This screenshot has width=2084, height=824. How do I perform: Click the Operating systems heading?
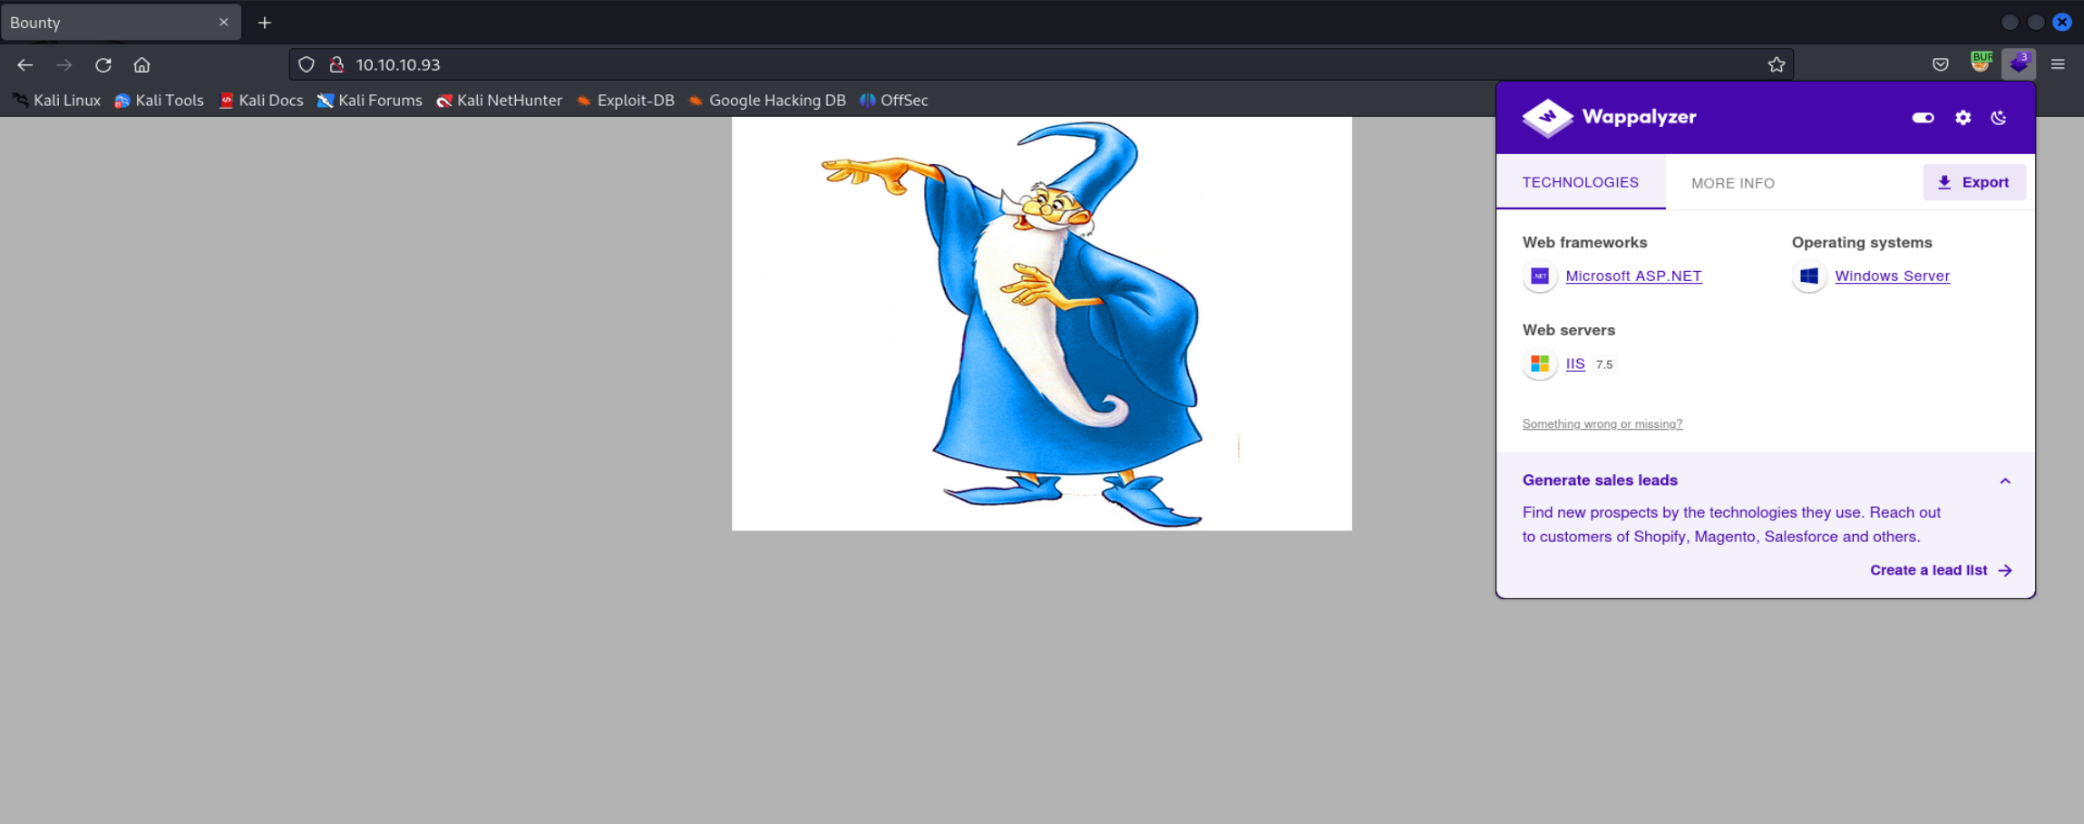[x=1862, y=242]
